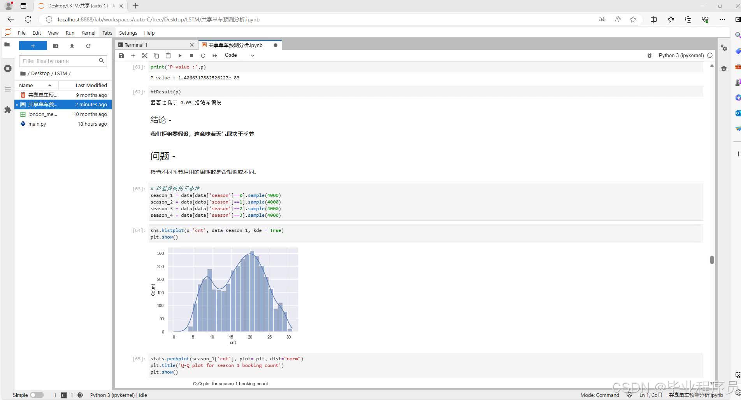741x400 pixels.
Task: Focus the Filter files by name field
Action: click(63, 61)
